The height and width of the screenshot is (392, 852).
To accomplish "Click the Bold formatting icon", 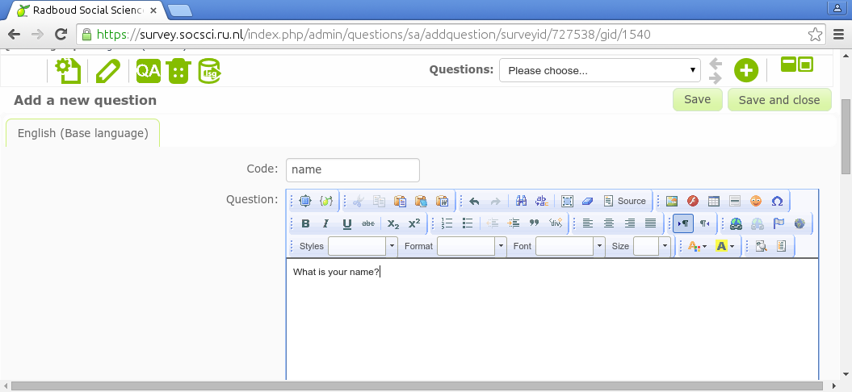I will [305, 223].
